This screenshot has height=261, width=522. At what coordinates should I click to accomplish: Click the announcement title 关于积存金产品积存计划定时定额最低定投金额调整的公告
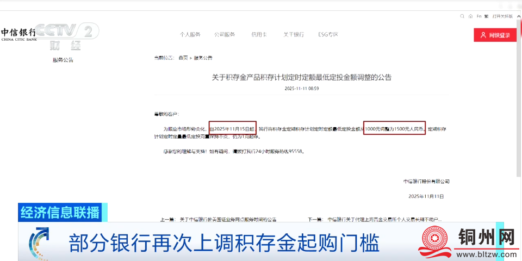pos(302,78)
